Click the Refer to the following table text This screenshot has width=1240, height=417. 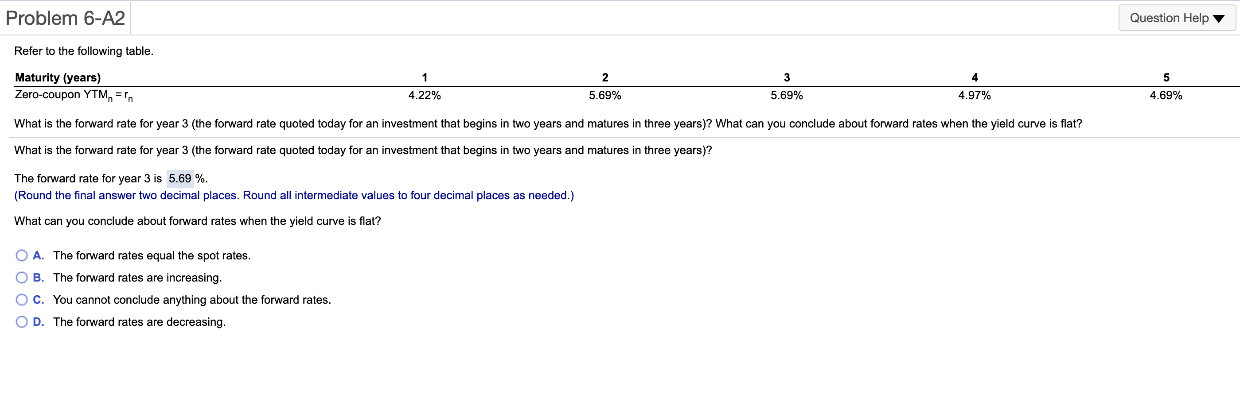pyautogui.click(x=83, y=51)
